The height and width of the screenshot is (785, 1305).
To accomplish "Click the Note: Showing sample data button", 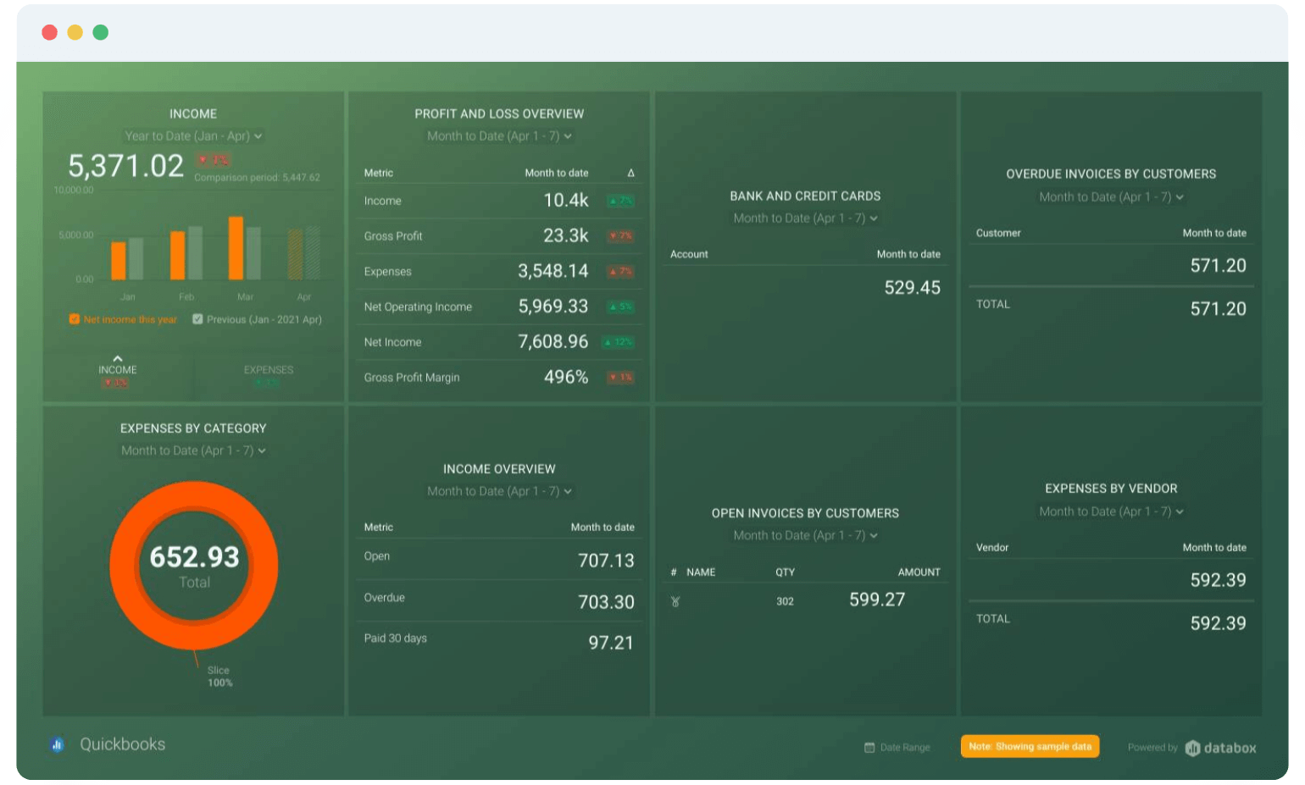I will coord(1030,747).
